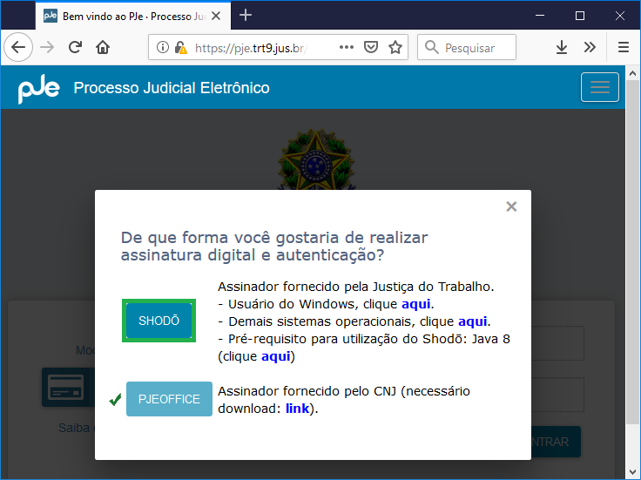
Task: Show more toolbar tools overflow
Action: [x=590, y=47]
